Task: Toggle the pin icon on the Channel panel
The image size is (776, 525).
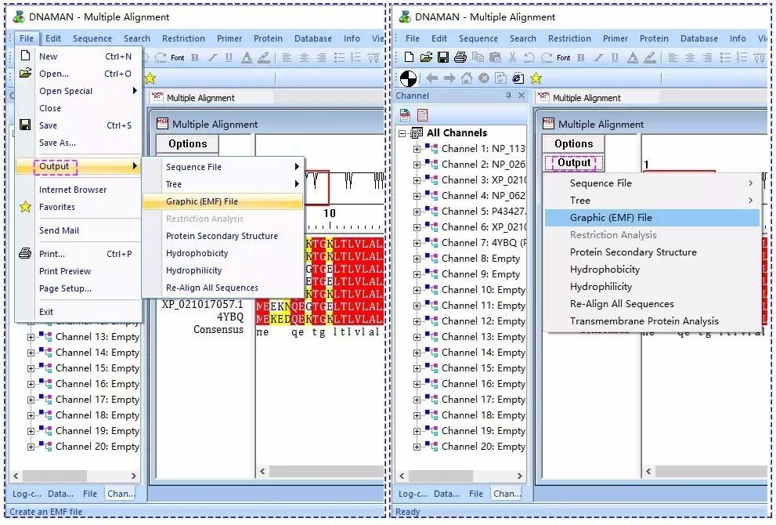Action: tap(508, 96)
